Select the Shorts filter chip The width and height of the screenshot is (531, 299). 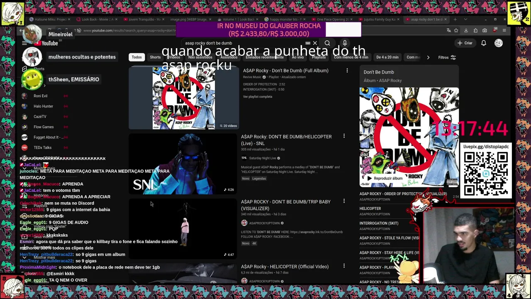[155, 57]
